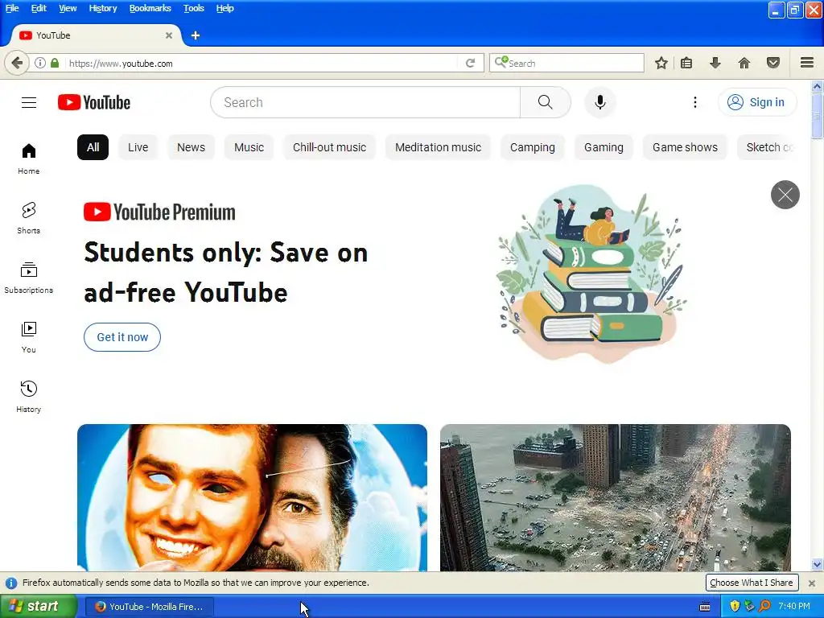Focus the YouTube search input field

click(x=365, y=102)
